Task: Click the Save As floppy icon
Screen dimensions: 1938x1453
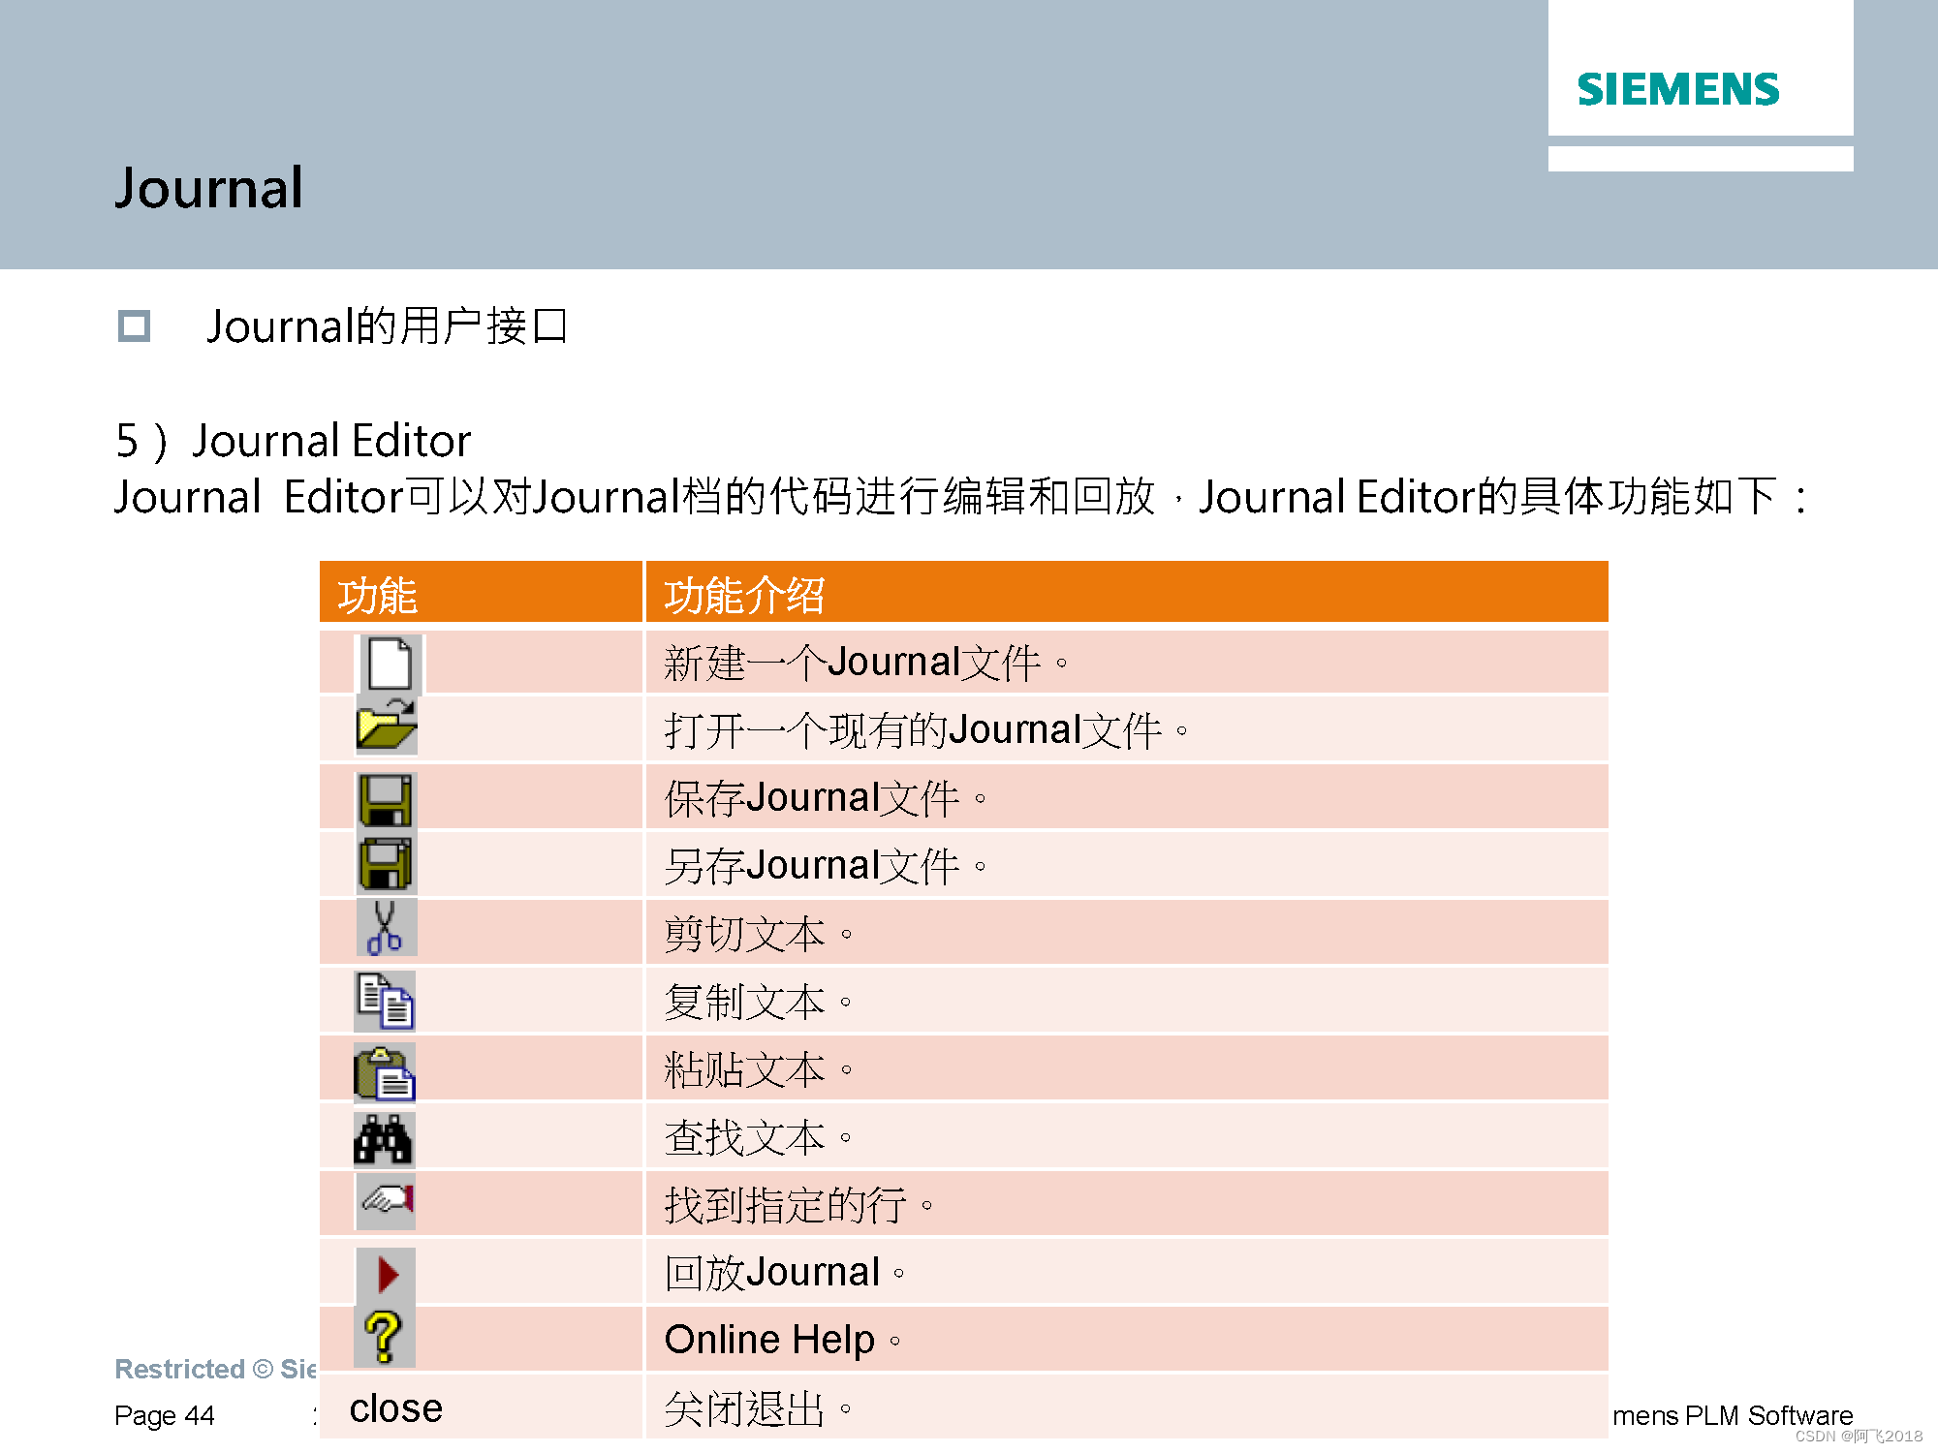Action: pyautogui.click(x=387, y=864)
